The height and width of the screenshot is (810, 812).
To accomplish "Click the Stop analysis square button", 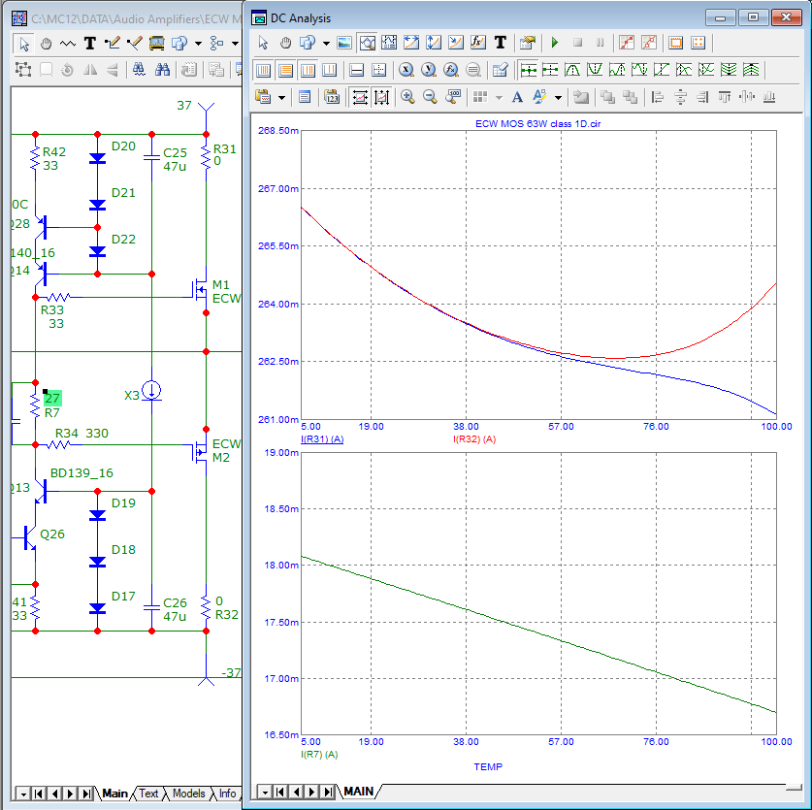I will pos(578,43).
